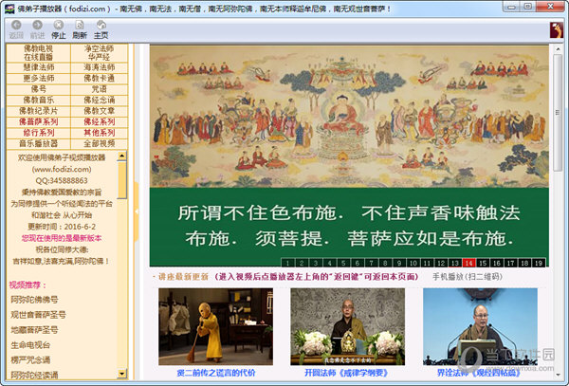Open 佛教文章 category
Screen dimensions: 569x386
[99, 111]
